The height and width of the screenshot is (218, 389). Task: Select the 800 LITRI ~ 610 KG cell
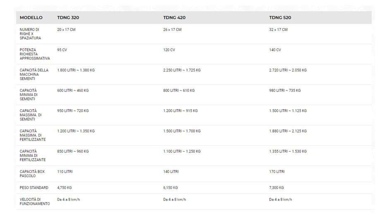click(x=179, y=90)
